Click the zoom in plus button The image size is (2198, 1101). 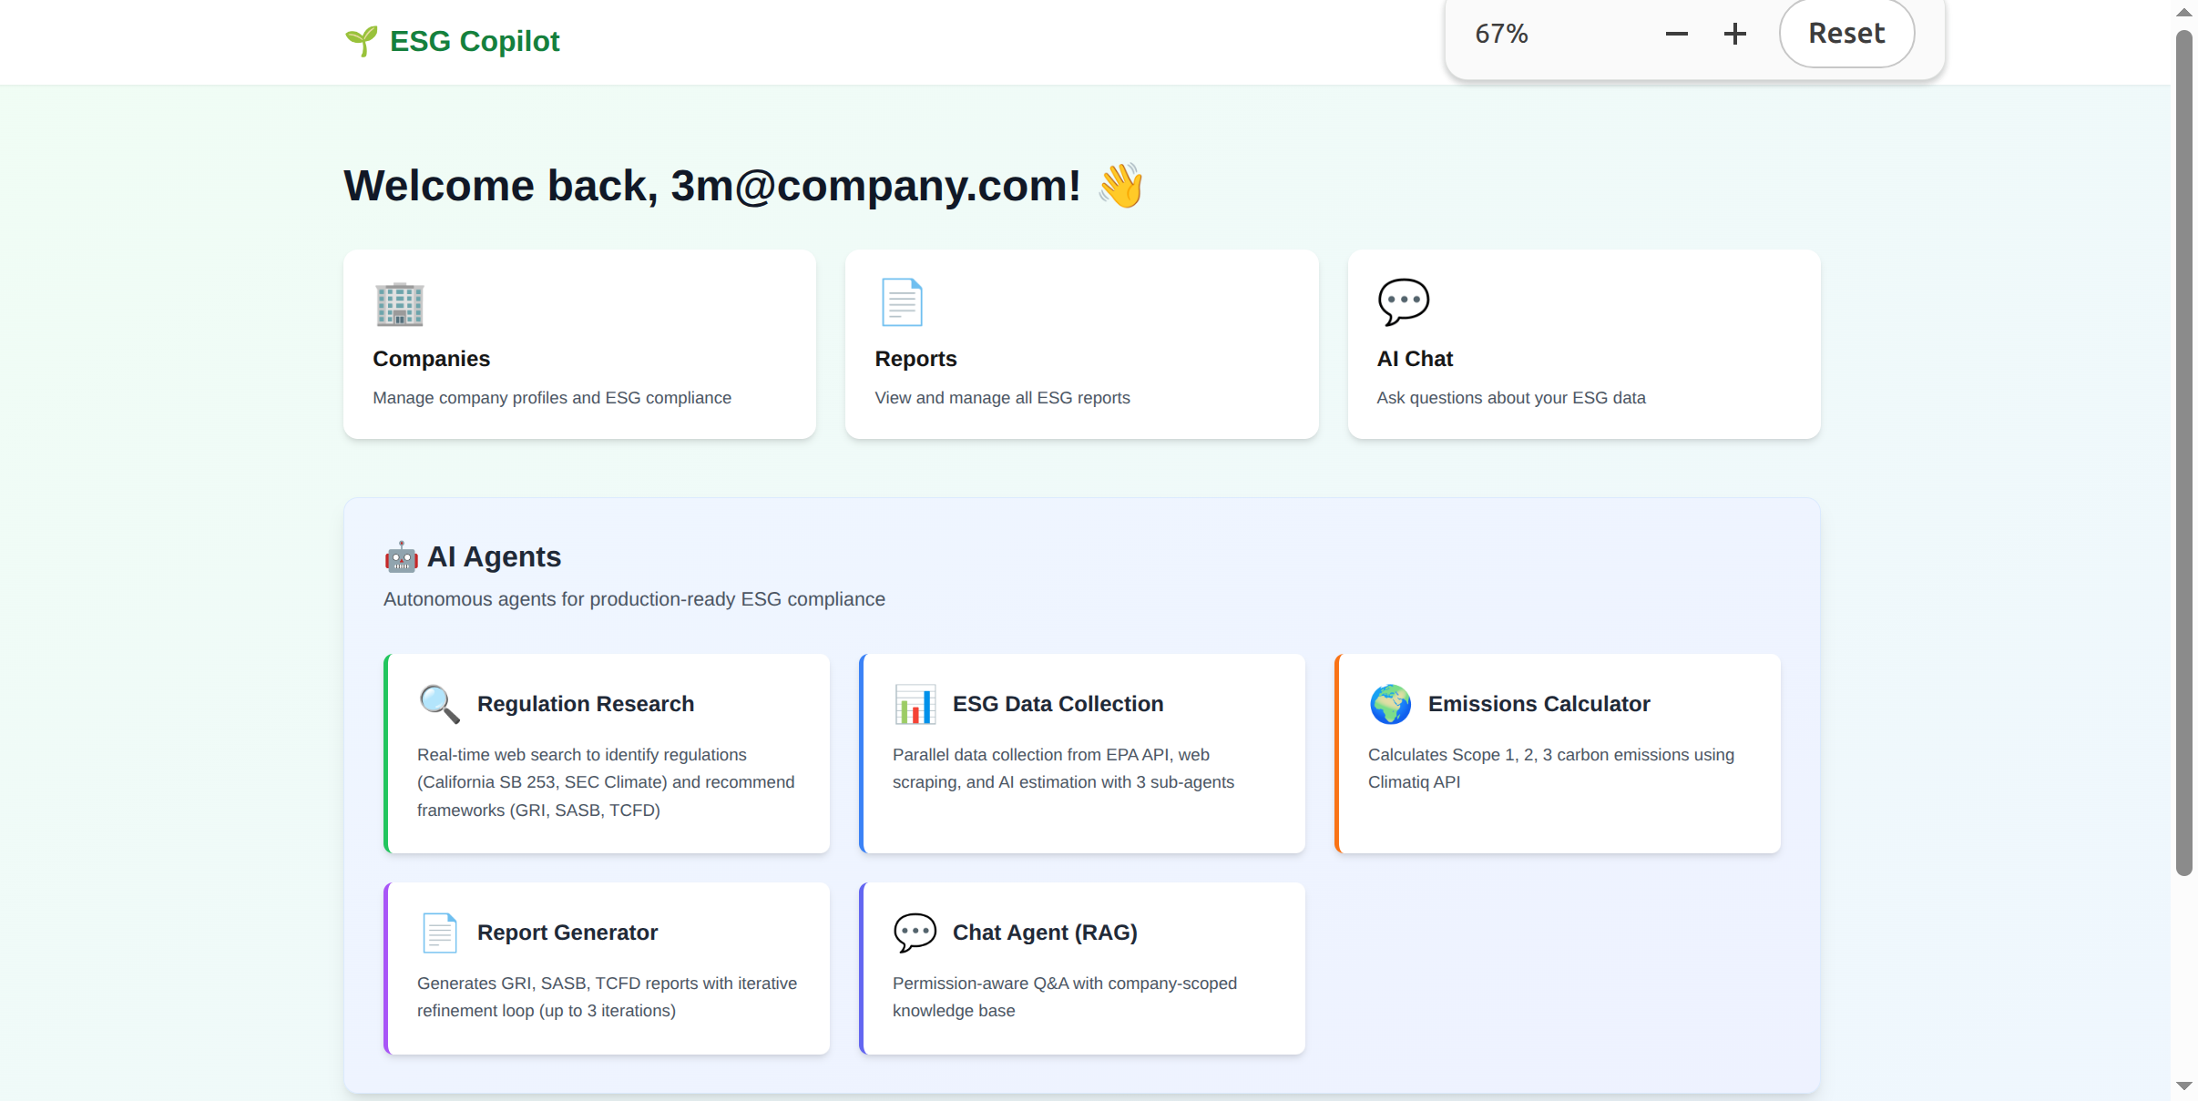(x=1734, y=34)
